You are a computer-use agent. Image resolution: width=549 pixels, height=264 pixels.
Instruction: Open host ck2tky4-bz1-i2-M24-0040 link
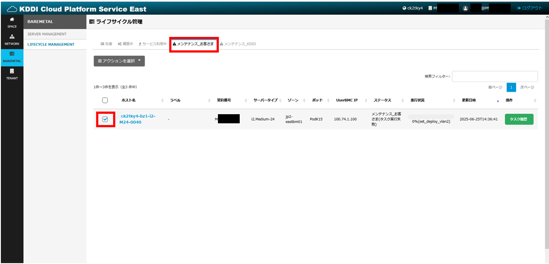point(137,119)
